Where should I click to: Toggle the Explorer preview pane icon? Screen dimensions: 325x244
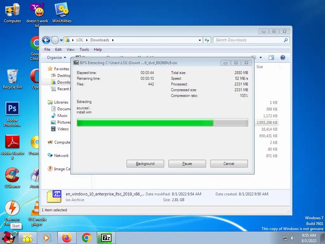pyautogui.click(x=271, y=58)
